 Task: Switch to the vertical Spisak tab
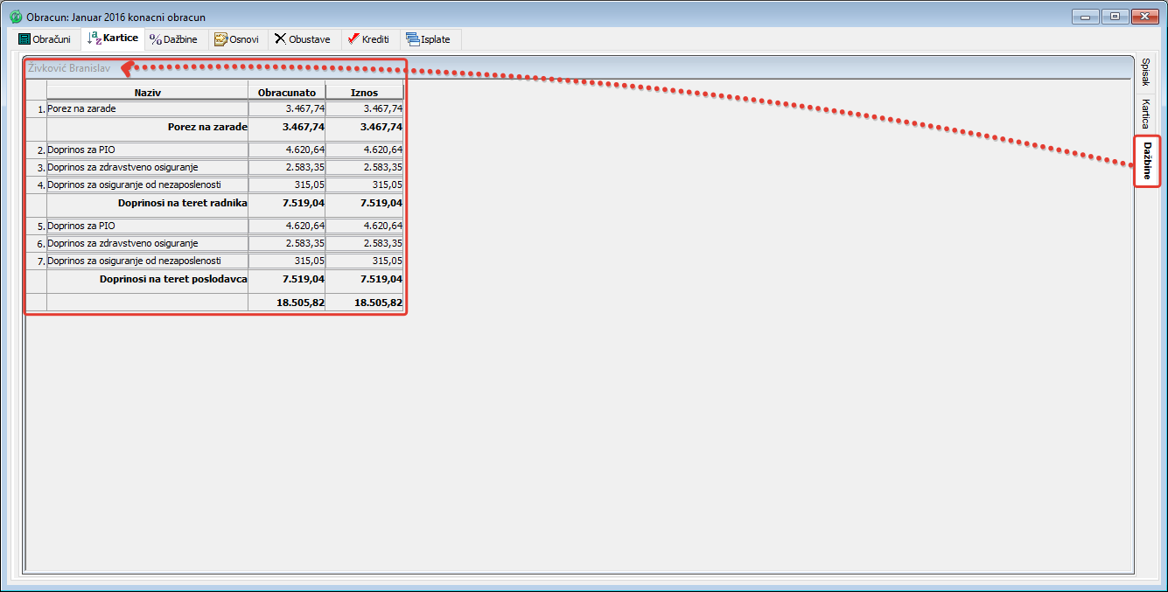pos(1146,73)
